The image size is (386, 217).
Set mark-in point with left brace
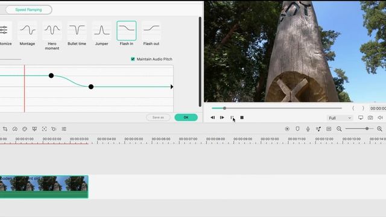(353, 108)
